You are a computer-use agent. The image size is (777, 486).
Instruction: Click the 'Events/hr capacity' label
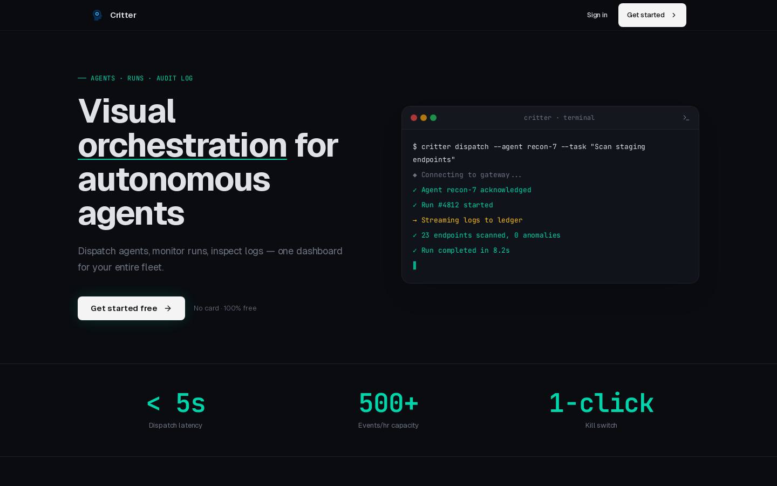click(x=388, y=426)
